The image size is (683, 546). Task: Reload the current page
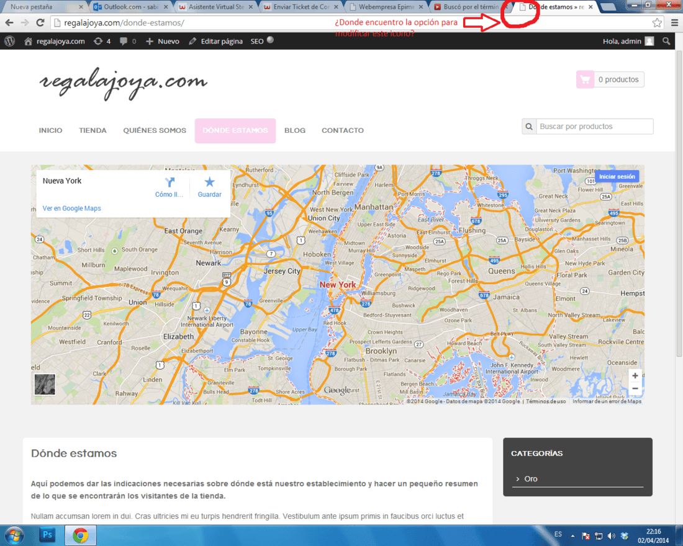[40, 22]
